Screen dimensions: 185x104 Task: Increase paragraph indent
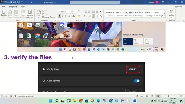pos(97,12)
